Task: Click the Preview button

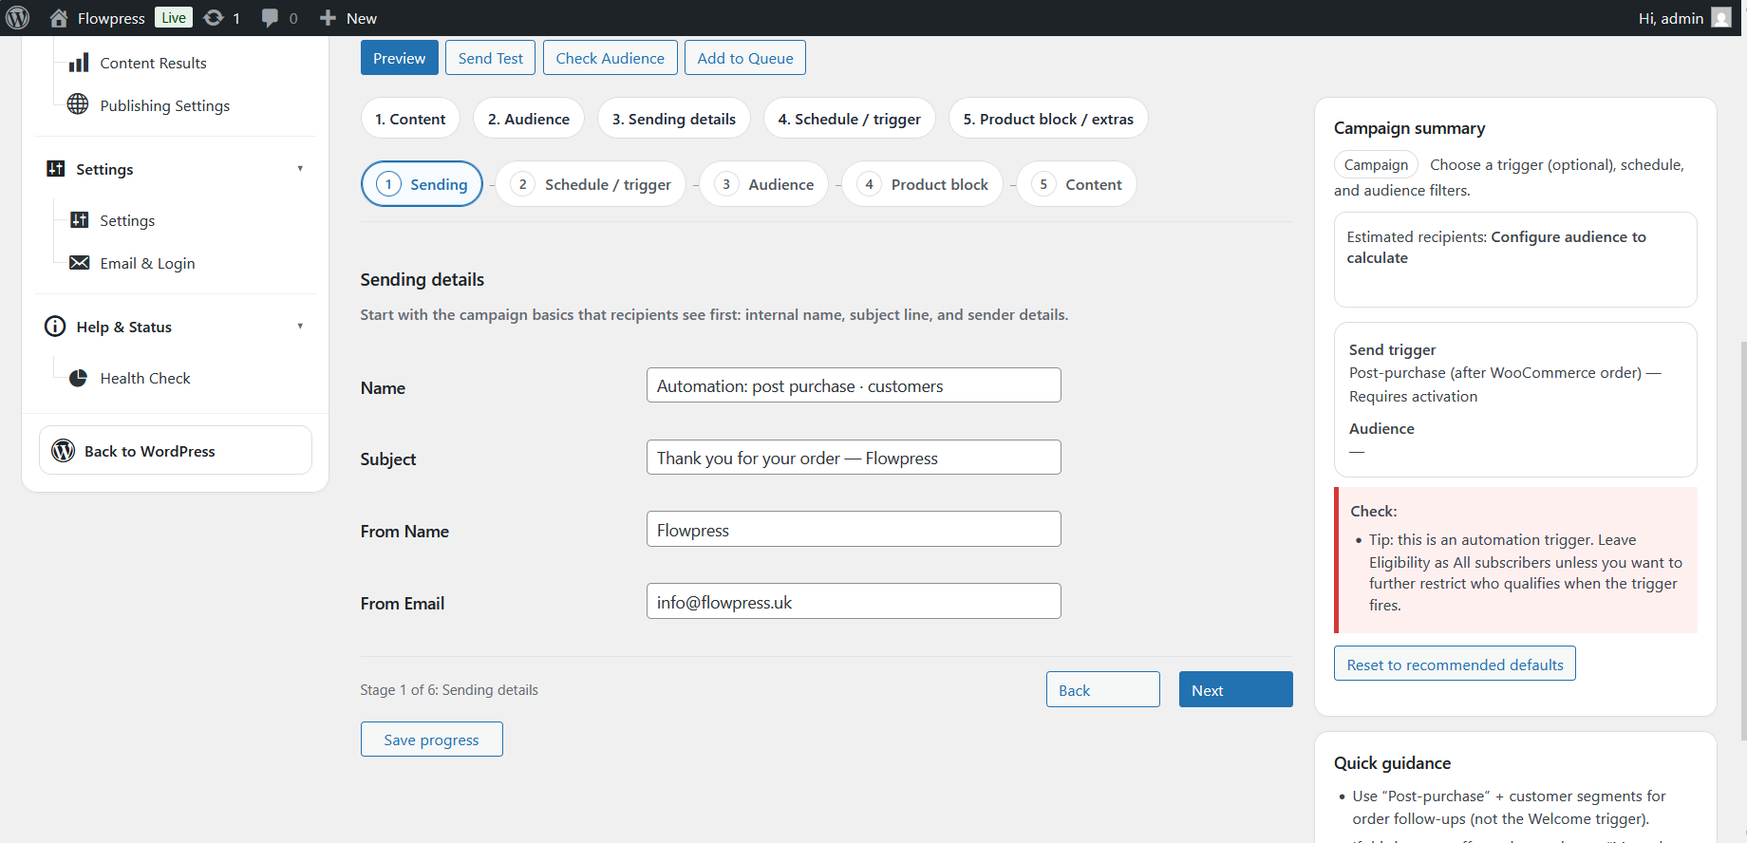Action: tap(400, 58)
